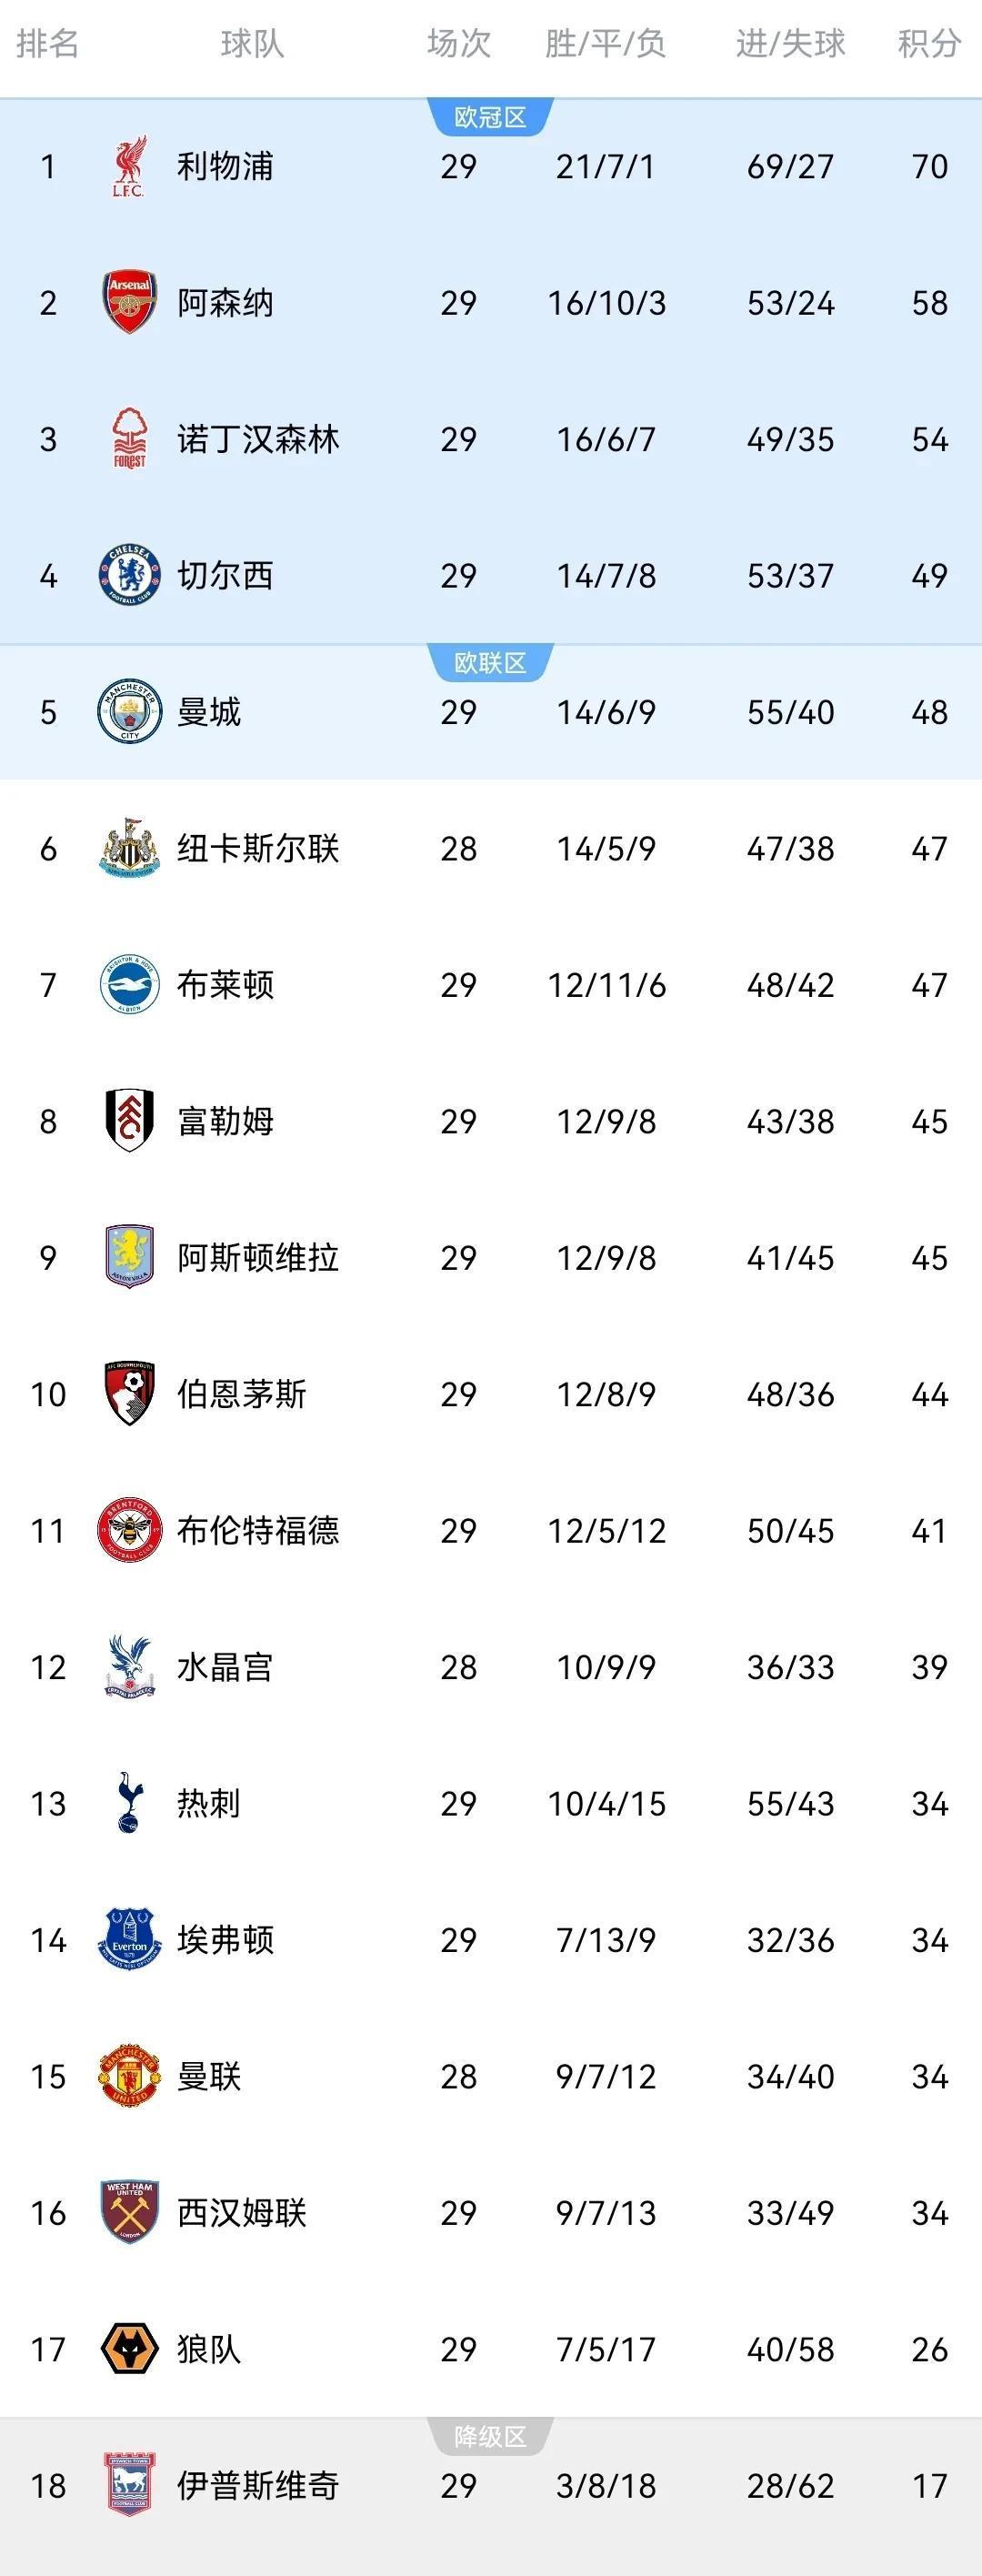The width and height of the screenshot is (982, 2576).
Task: Click the 积分 column header
Action: (x=928, y=44)
